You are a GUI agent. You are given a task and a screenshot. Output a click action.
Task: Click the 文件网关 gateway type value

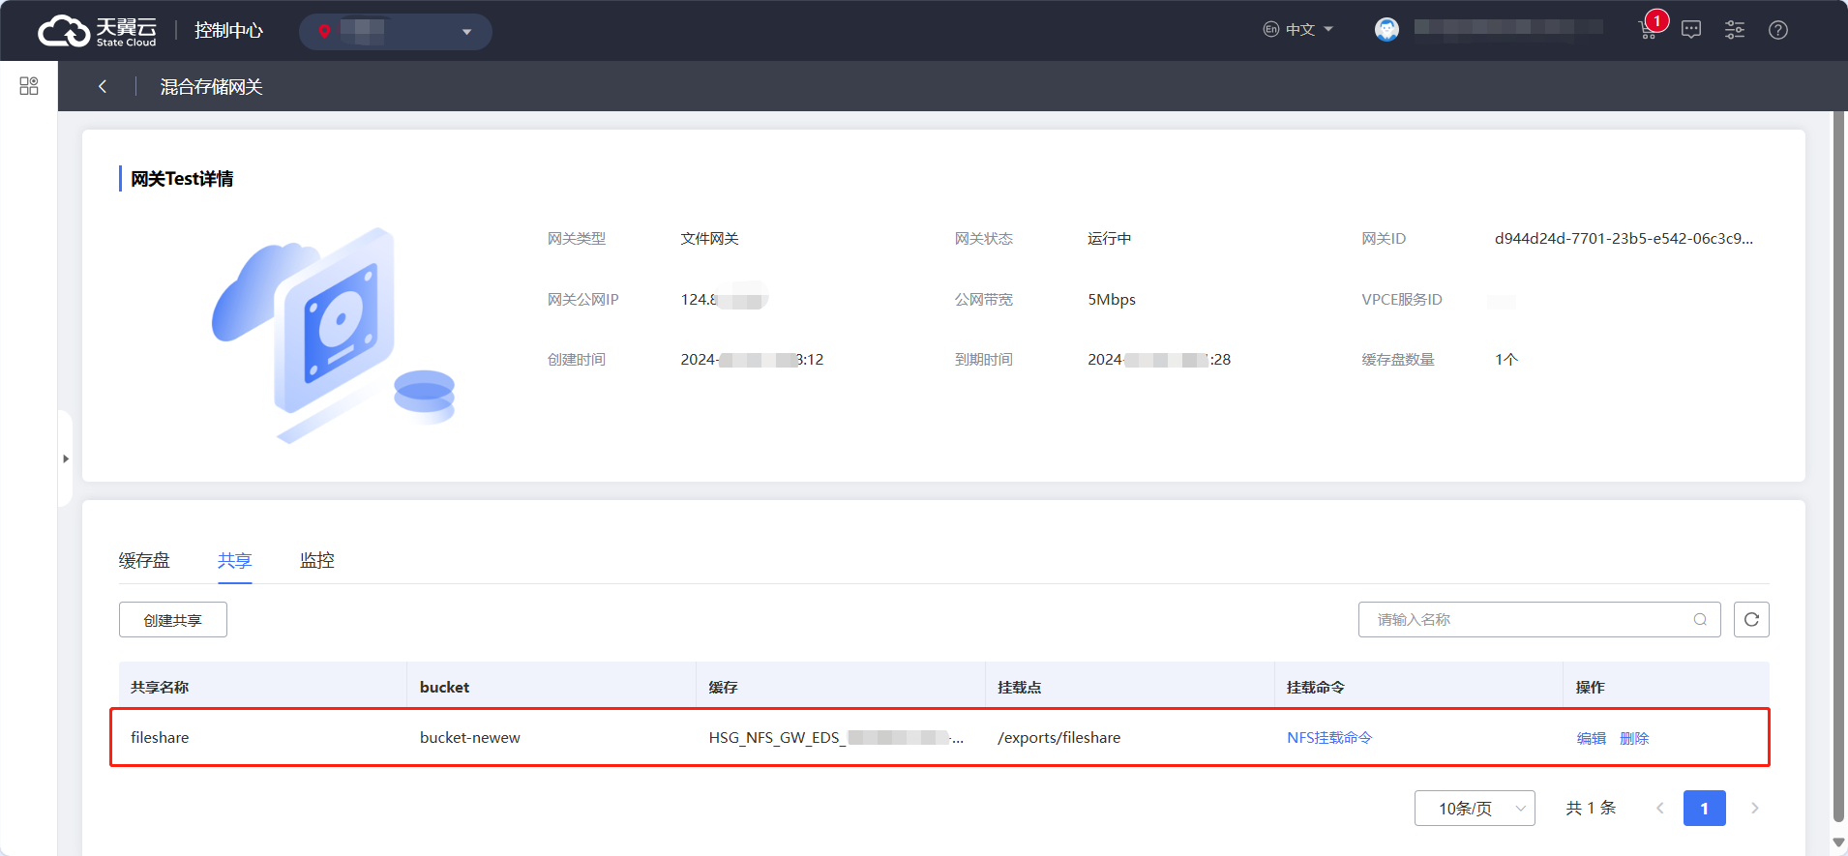pyautogui.click(x=709, y=239)
